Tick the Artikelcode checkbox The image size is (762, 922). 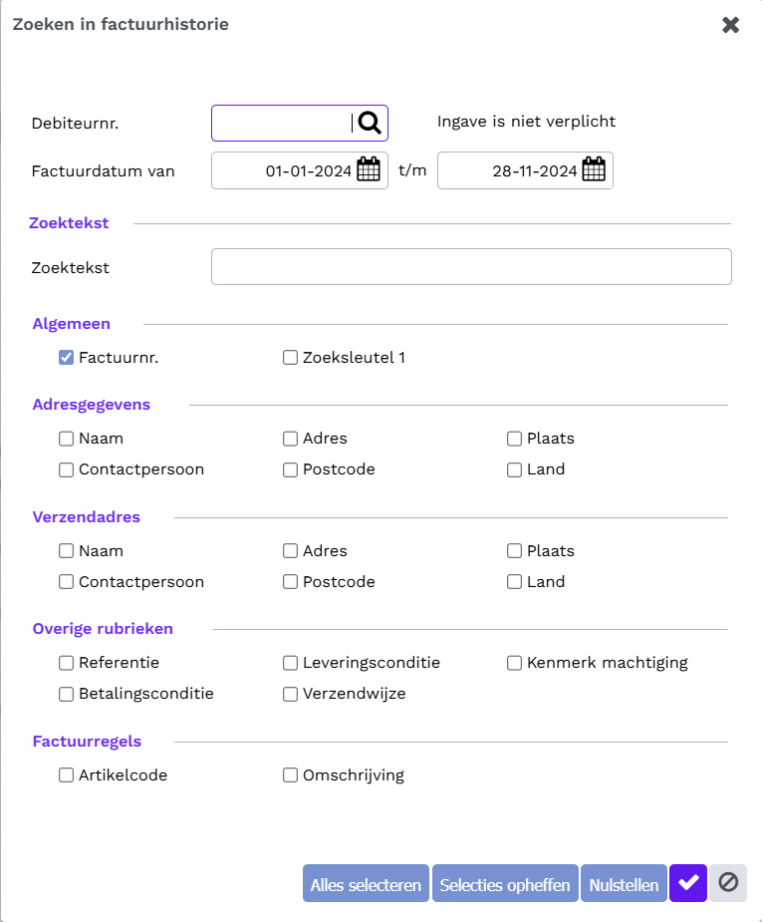pos(66,775)
